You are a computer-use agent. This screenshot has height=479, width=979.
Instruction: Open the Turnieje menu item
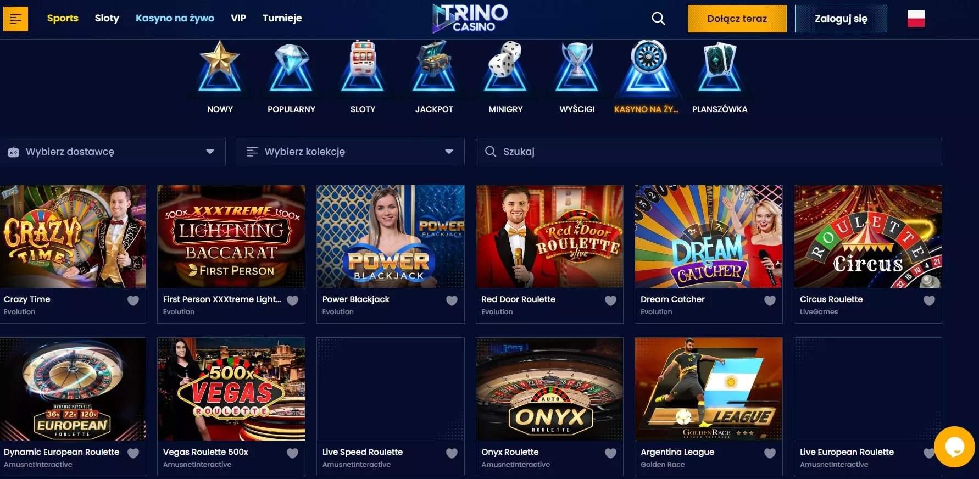282,18
